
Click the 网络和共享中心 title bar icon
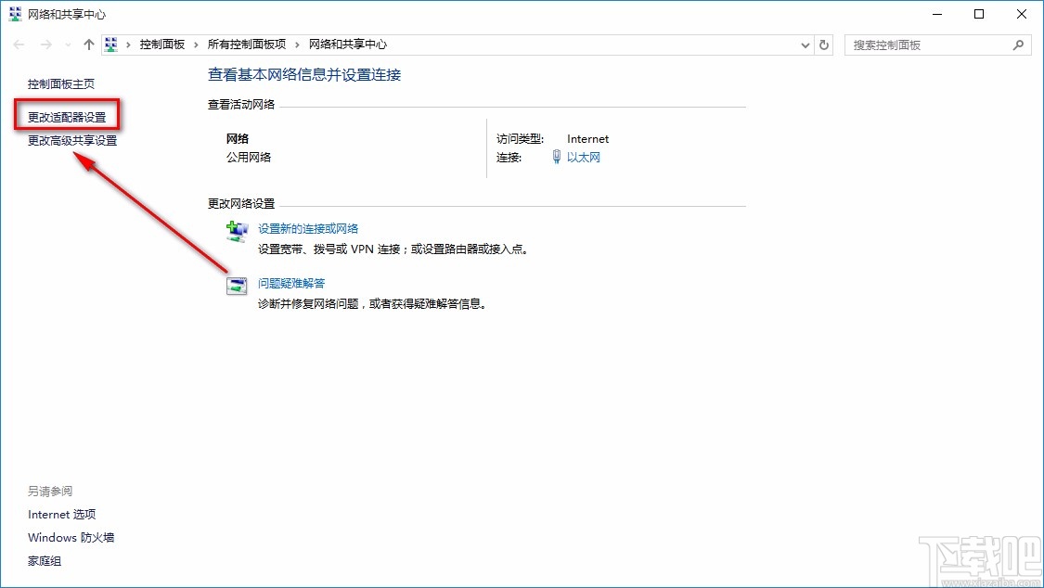13,14
